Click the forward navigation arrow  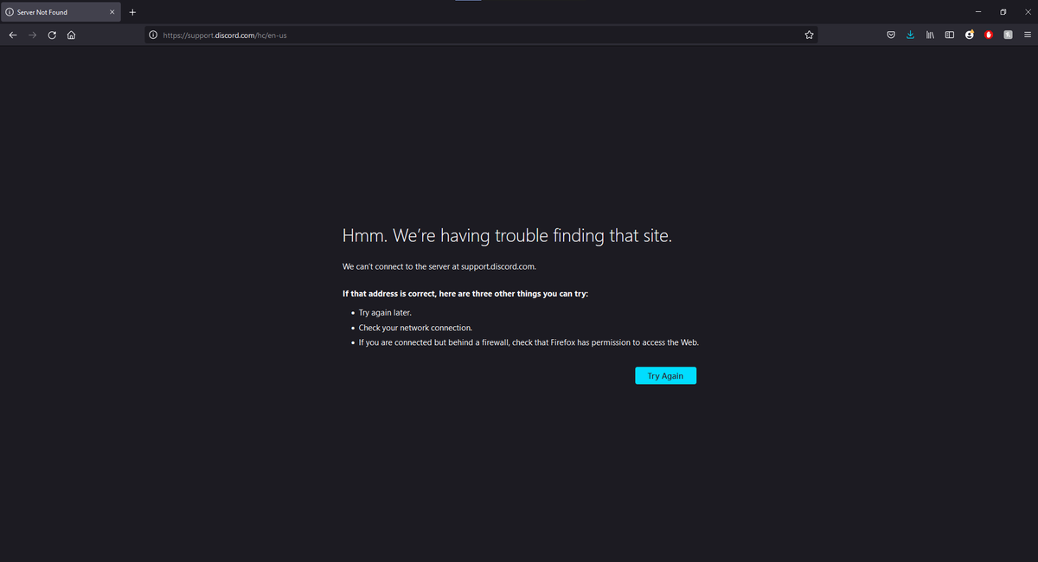32,35
